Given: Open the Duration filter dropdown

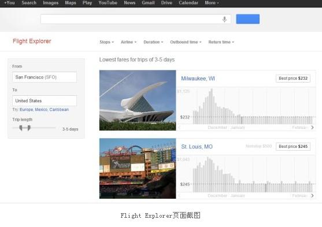Looking at the screenshot, I should (153, 42).
